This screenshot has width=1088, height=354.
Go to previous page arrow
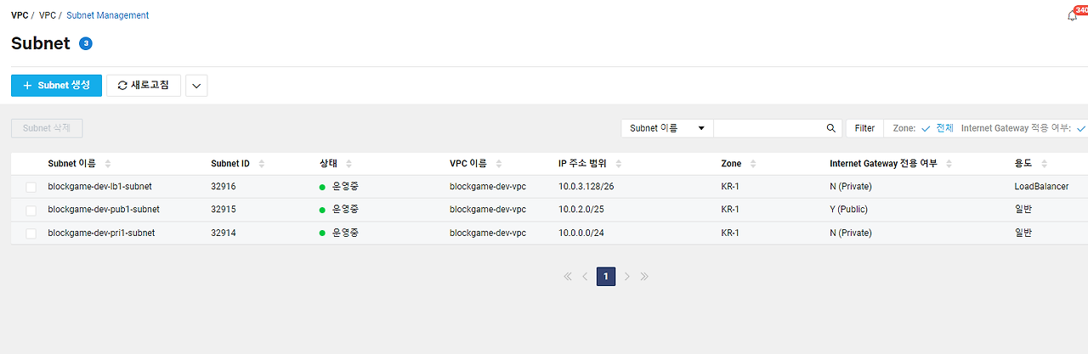coord(585,277)
